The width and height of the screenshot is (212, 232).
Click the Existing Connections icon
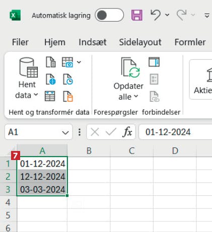(x=68, y=97)
